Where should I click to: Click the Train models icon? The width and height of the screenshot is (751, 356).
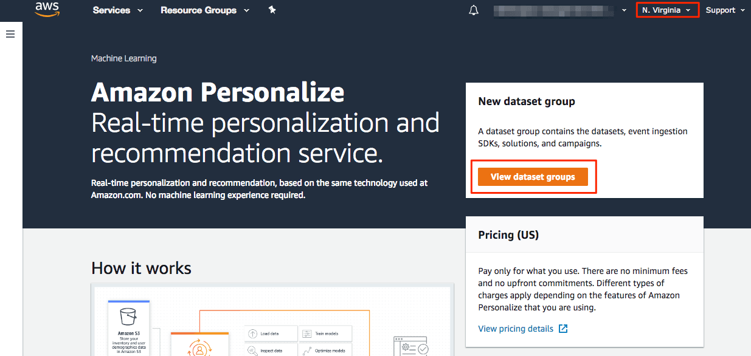click(307, 333)
